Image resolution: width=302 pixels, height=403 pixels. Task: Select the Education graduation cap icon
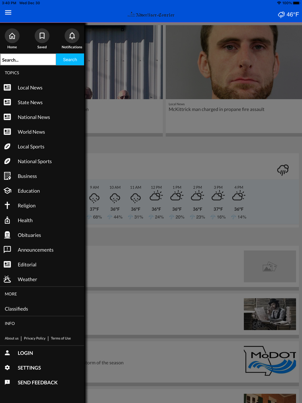point(7,191)
